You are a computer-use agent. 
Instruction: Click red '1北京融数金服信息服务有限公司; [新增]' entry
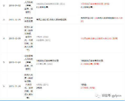(99, 38)
